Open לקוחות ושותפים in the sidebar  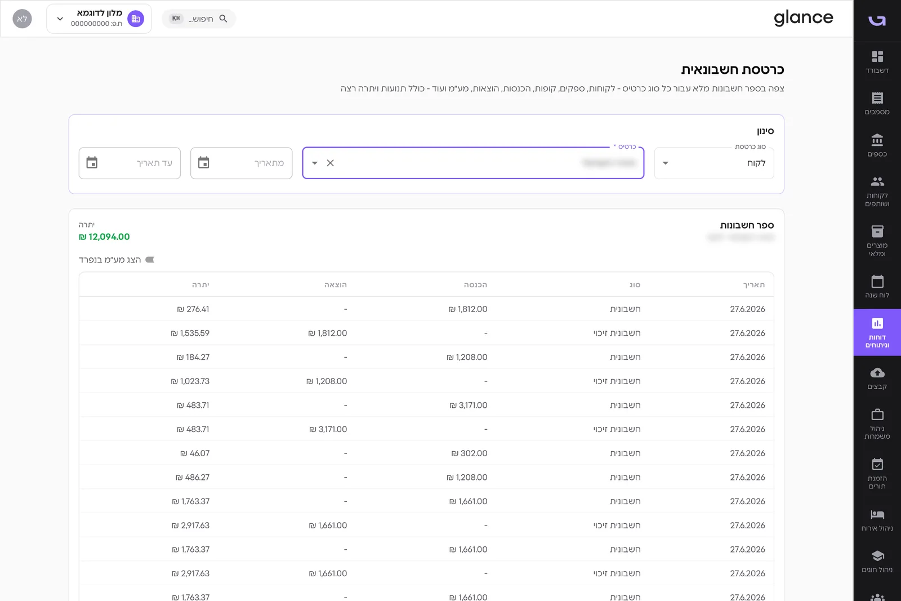877,191
